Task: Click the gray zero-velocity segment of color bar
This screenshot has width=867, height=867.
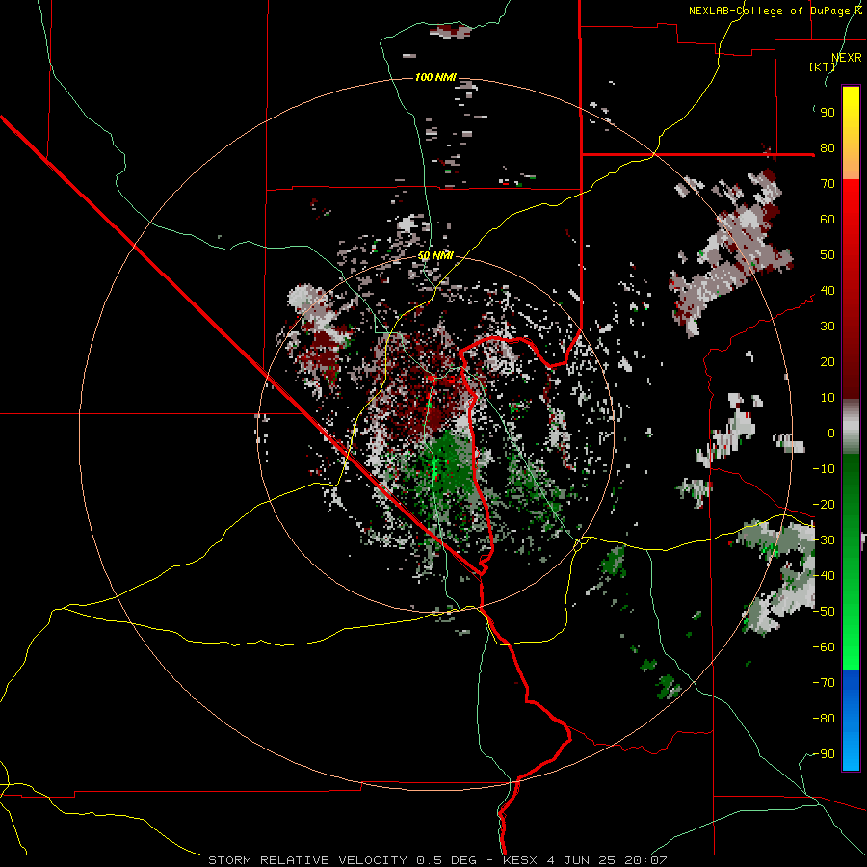Action: pos(851,426)
